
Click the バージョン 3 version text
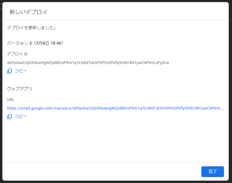click(19, 43)
